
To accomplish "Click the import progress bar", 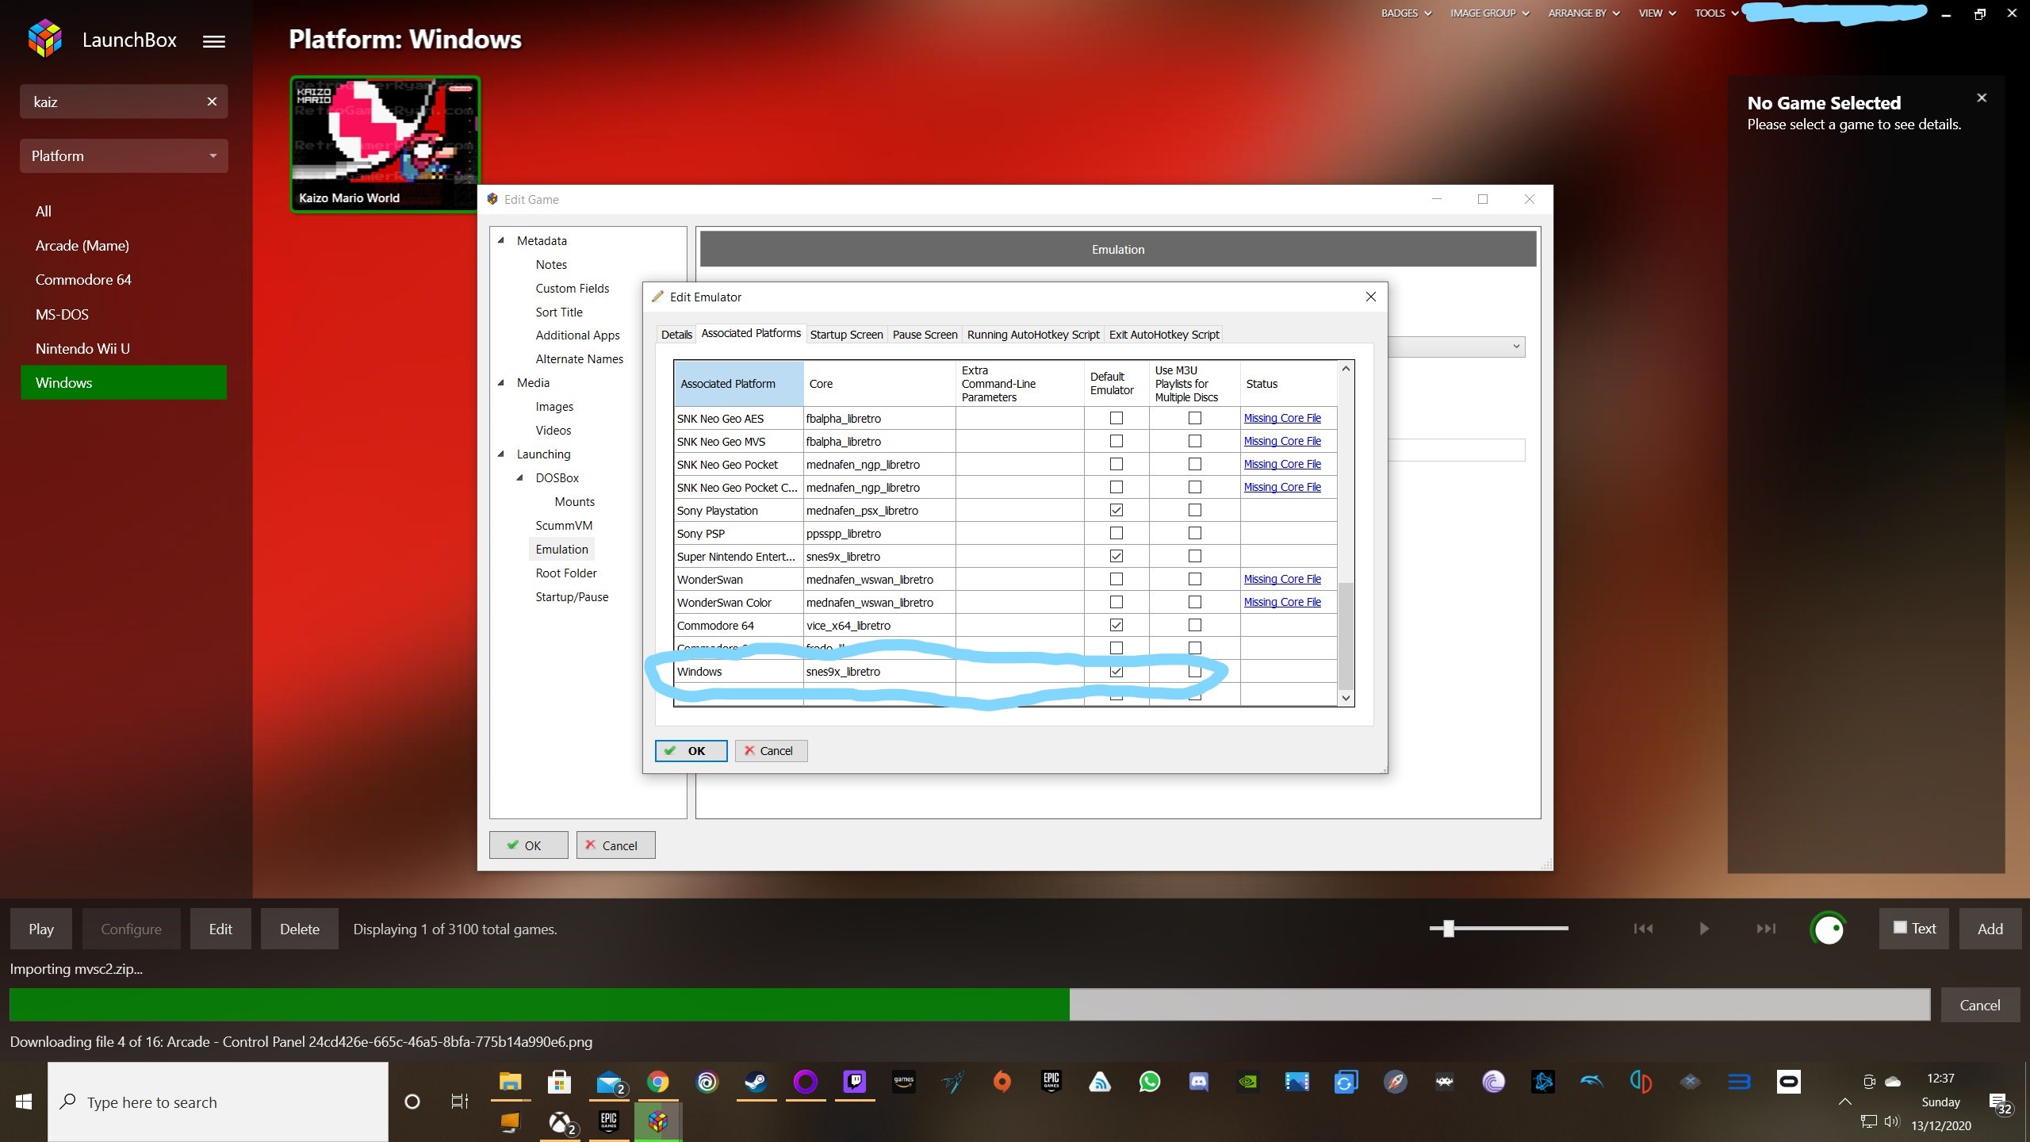I will [x=969, y=1005].
